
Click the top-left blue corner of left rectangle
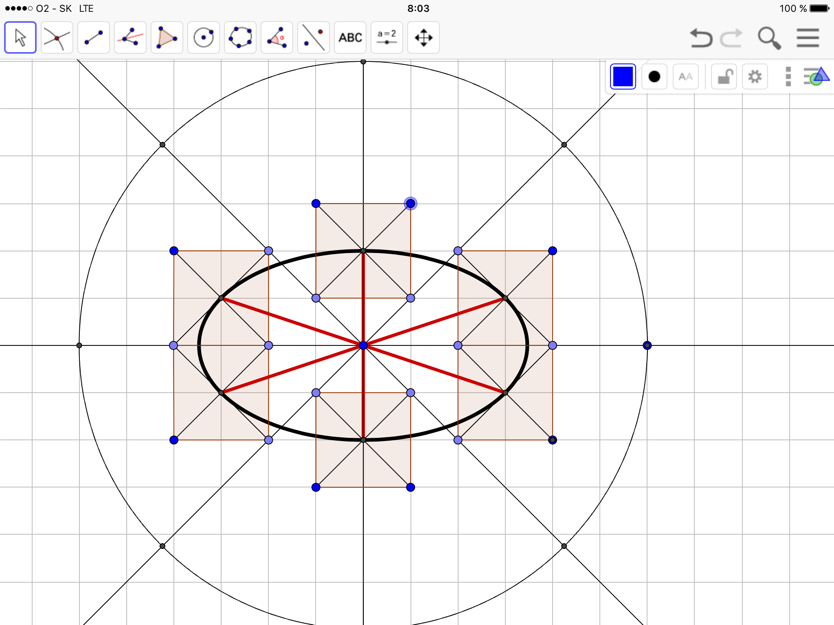pyautogui.click(x=174, y=251)
